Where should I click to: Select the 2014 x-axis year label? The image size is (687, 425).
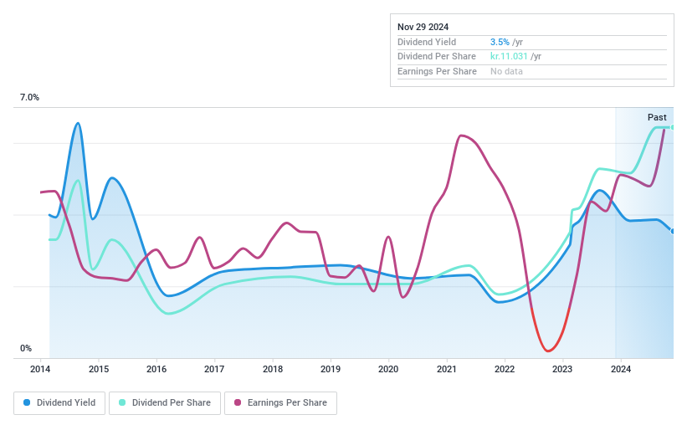[x=41, y=369]
